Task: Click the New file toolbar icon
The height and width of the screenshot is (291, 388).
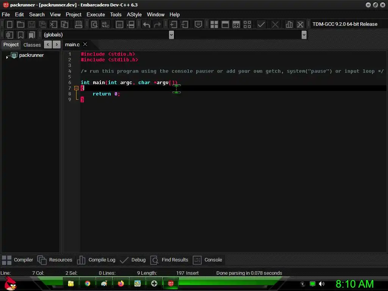Action: (9, 24)
